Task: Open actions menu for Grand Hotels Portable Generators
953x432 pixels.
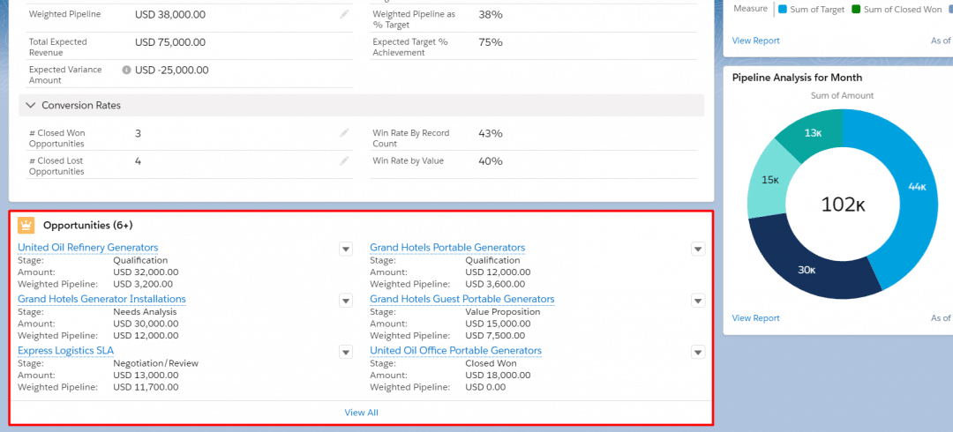Action: (698, 249)
